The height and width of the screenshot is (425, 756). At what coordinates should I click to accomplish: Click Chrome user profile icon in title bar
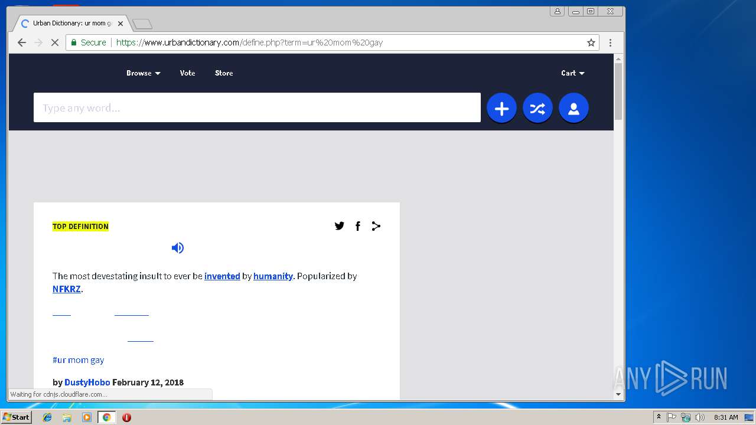click(557, 11)
